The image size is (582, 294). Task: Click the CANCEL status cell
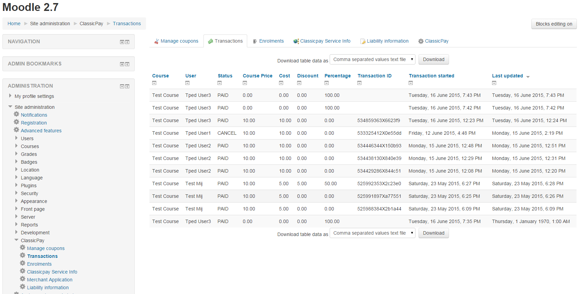coord(227,133)
